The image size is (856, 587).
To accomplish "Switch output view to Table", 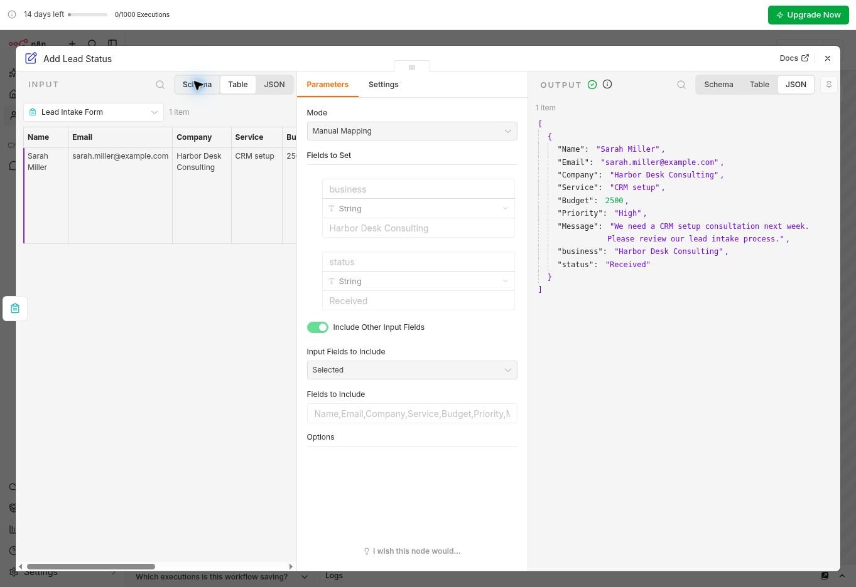I will 759,85.
